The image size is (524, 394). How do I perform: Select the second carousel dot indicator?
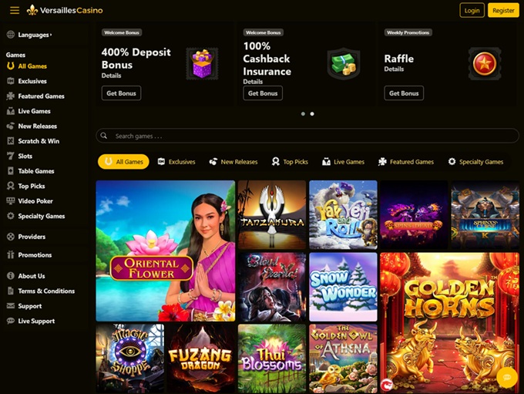click(312, 113)
